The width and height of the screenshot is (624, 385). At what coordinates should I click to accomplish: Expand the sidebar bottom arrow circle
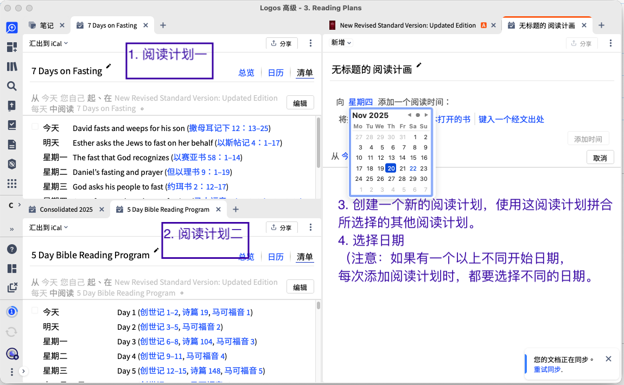click(23, 371)
